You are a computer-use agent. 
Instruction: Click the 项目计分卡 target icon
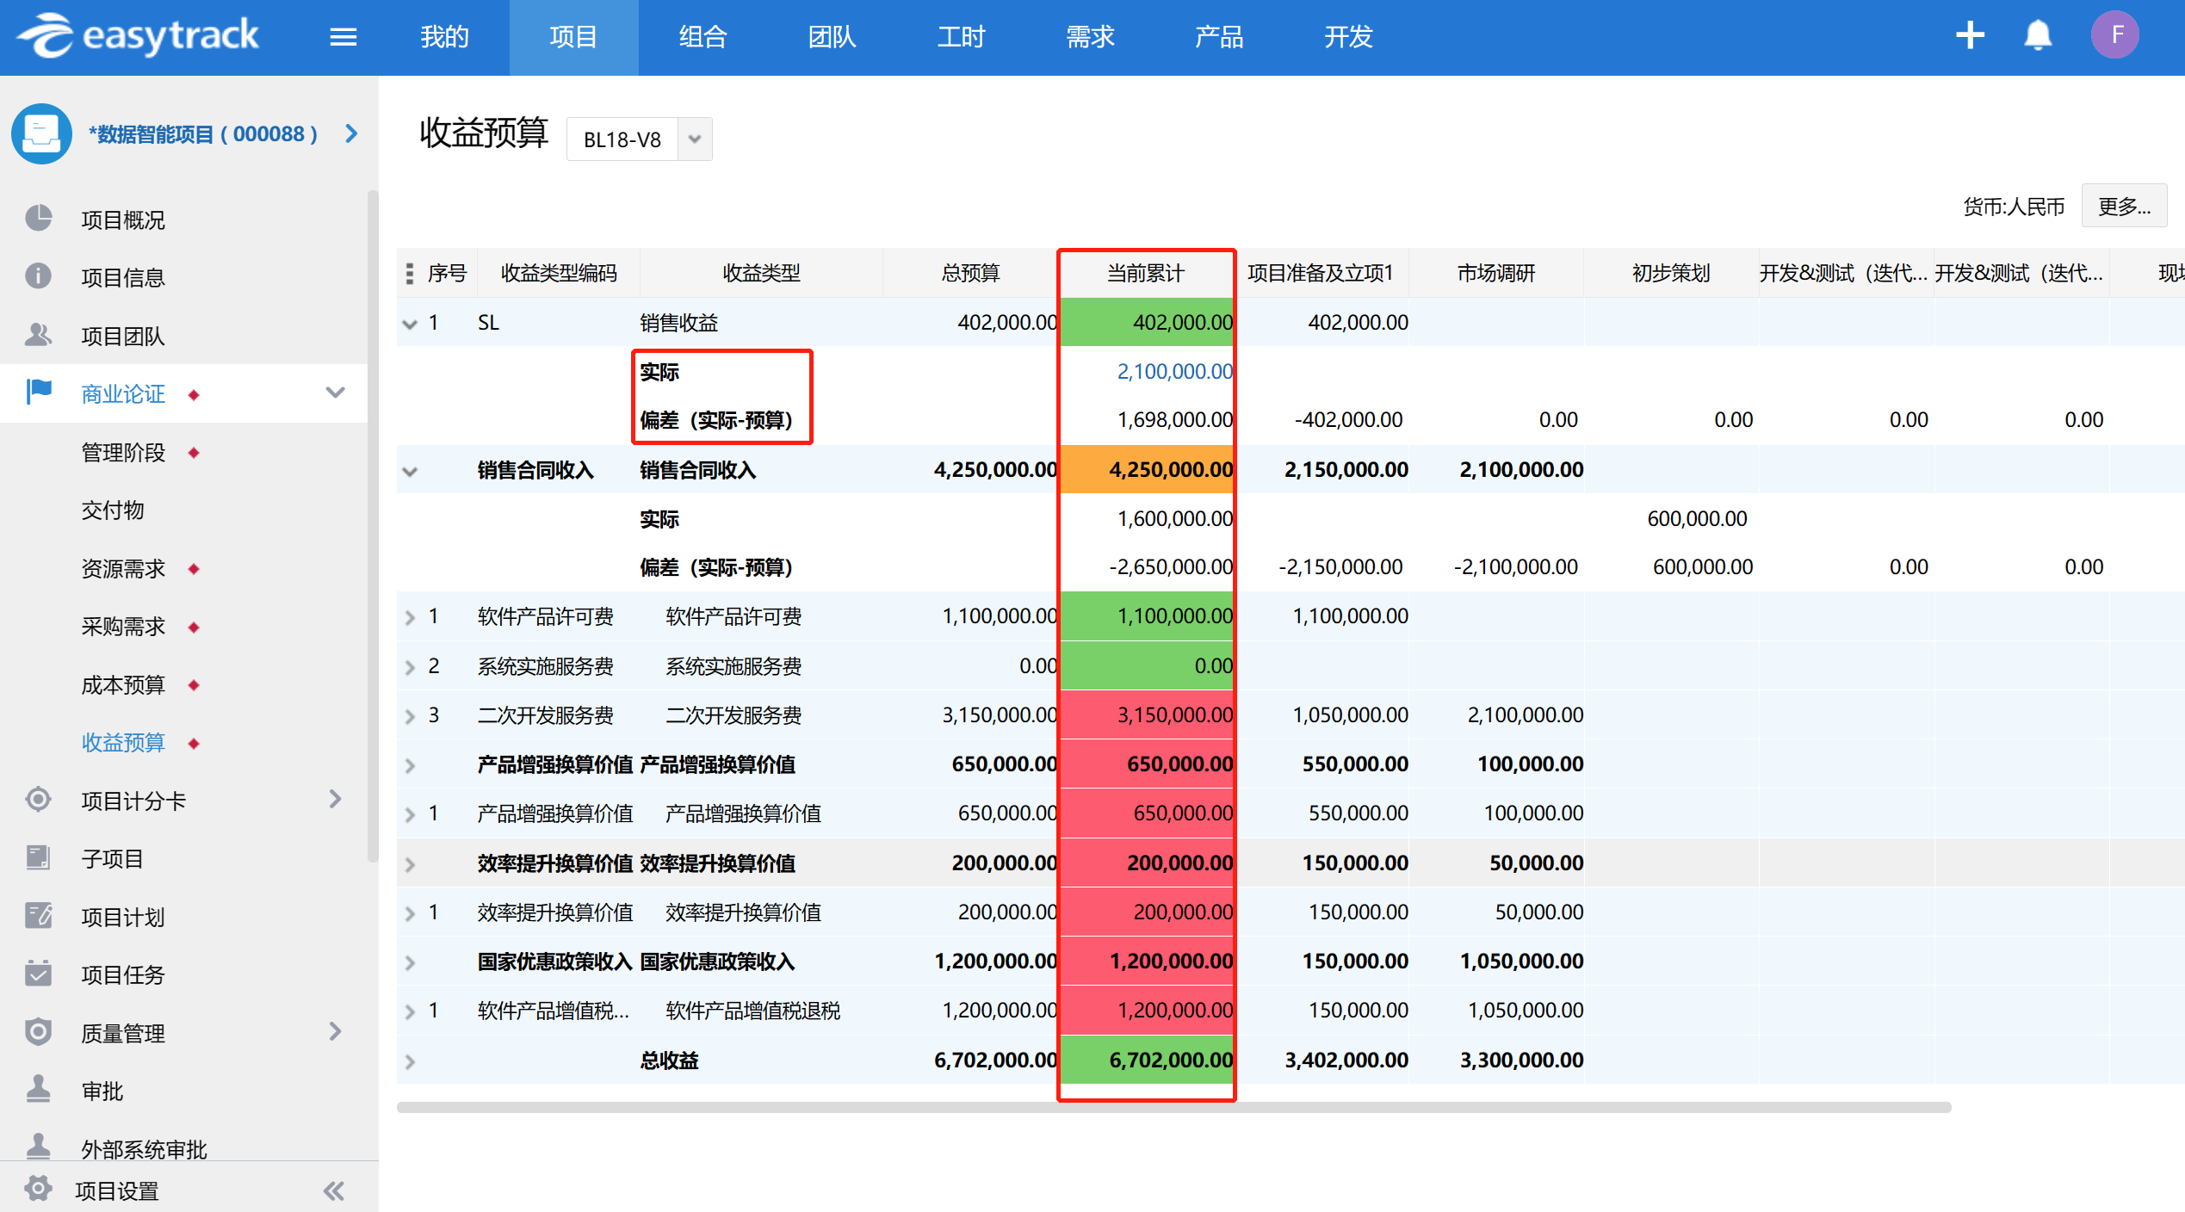(x=38, y=800)
